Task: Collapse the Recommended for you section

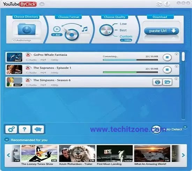Action: 7,140
